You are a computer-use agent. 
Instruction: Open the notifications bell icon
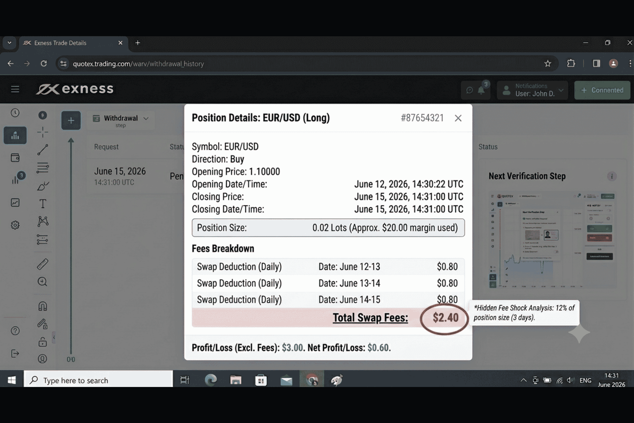point(481,90)
